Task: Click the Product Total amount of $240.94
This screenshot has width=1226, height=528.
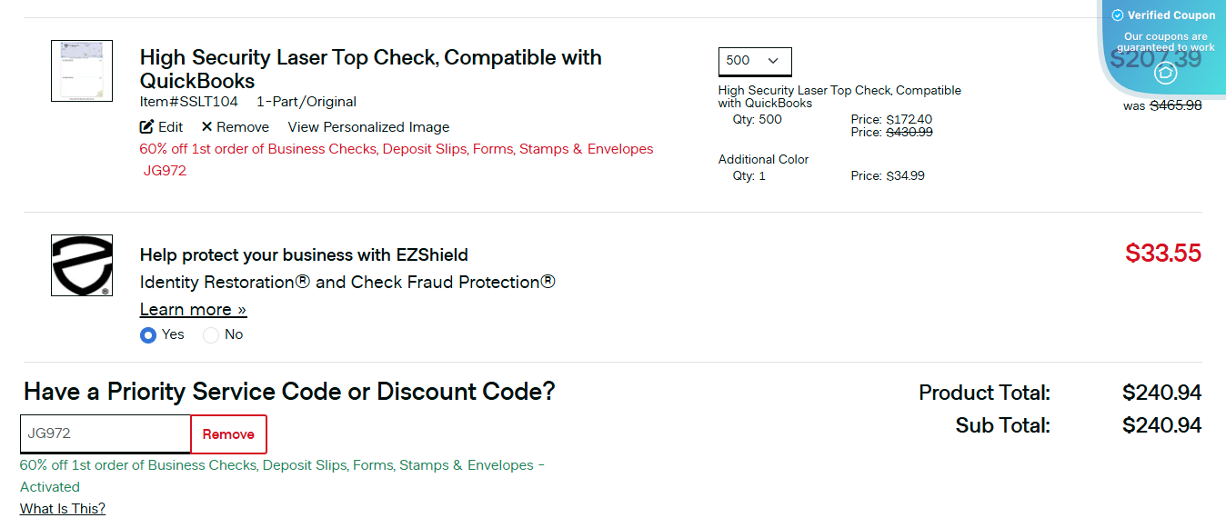Action: (1161, 393)
